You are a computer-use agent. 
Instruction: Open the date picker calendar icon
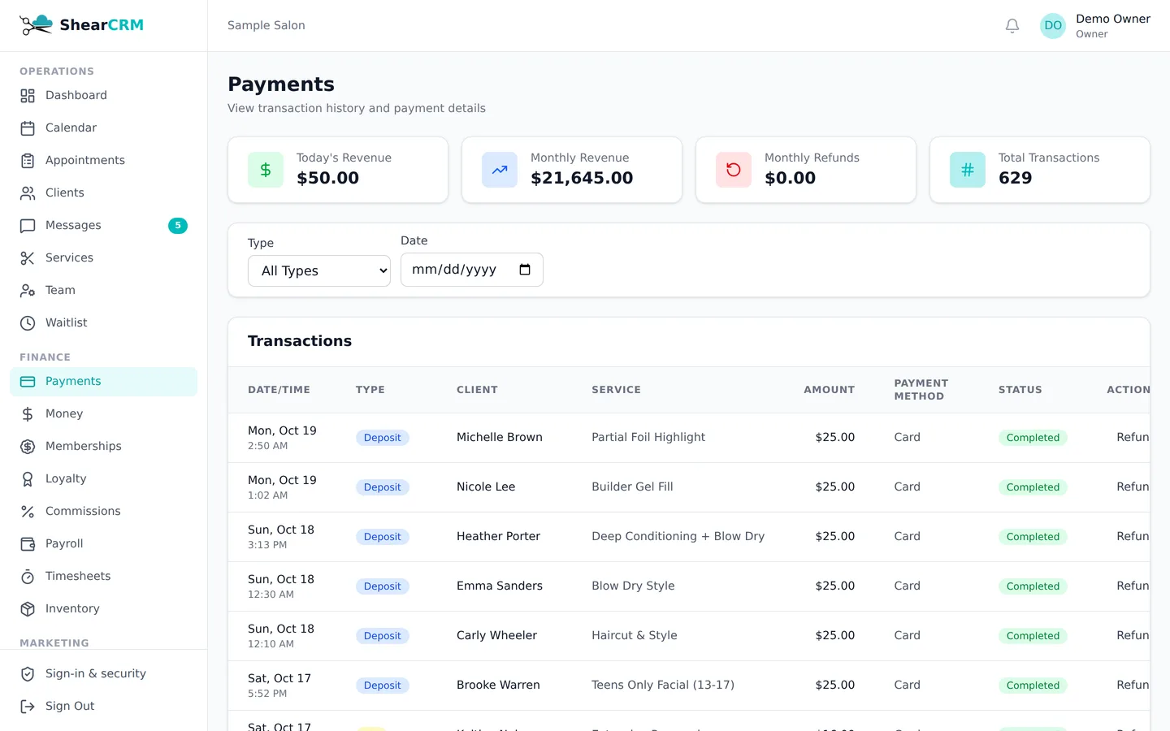(x=525, y=270)
